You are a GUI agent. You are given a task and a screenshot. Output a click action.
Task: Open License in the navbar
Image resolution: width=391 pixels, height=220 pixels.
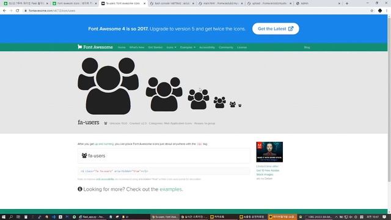[242, 48]
